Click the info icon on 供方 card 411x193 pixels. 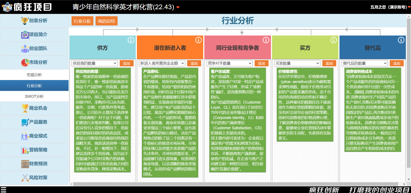pyautogui.click(x=131, y=40)
